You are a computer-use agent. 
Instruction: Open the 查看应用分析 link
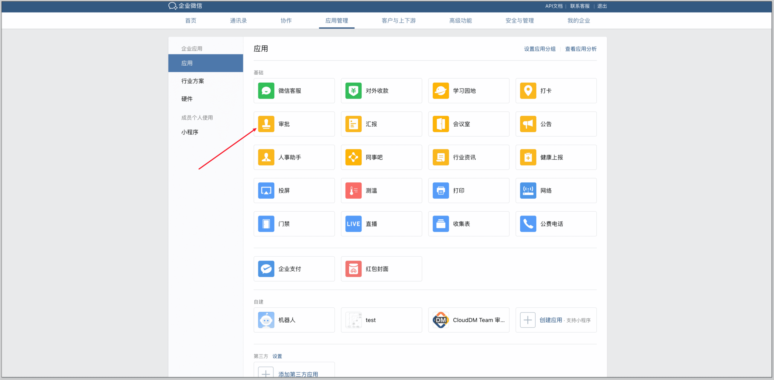[x=581, y=49]
